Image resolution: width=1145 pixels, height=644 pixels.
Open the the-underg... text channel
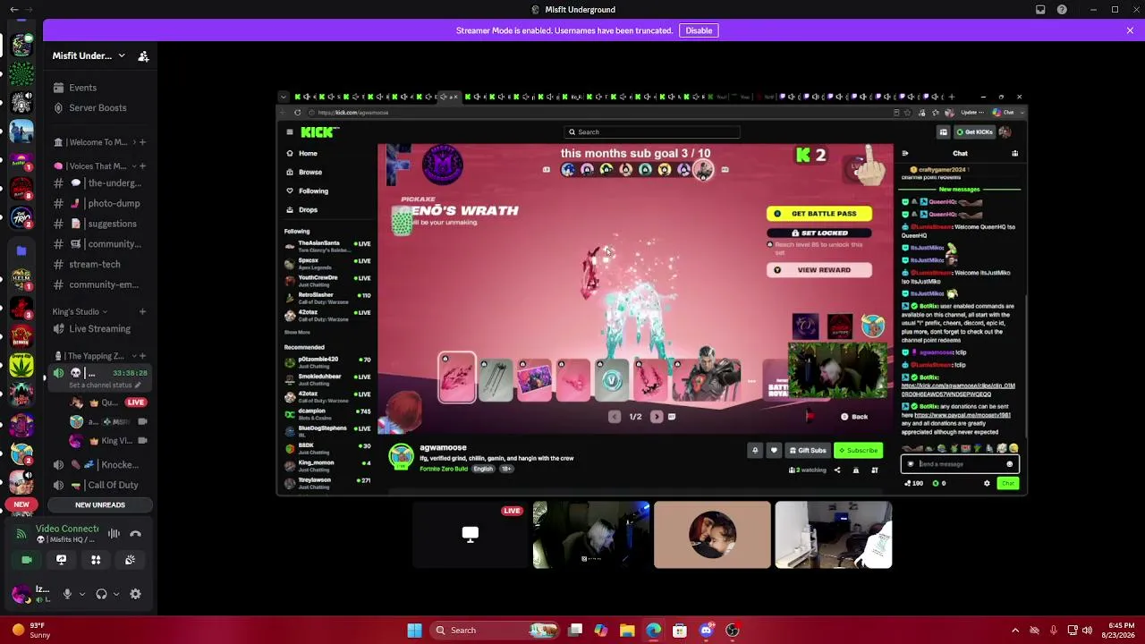coord(101,183)
